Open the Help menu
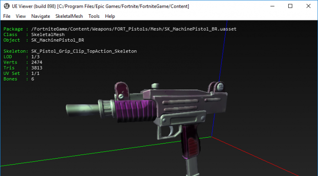This screenshot has width=318, height=176. click(110, 16)
